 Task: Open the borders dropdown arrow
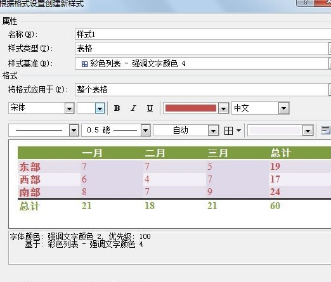tap(238, 131)
